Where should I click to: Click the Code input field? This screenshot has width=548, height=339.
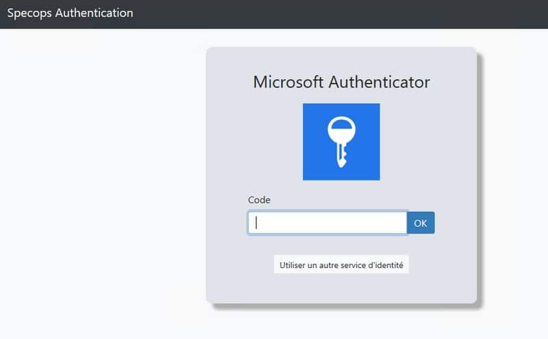327,223
